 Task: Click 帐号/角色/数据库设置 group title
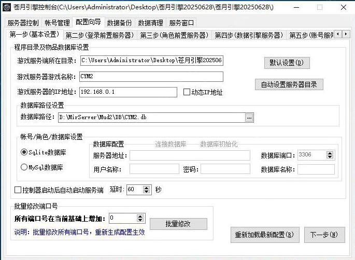pyautogui.click(x=51, y=137)
